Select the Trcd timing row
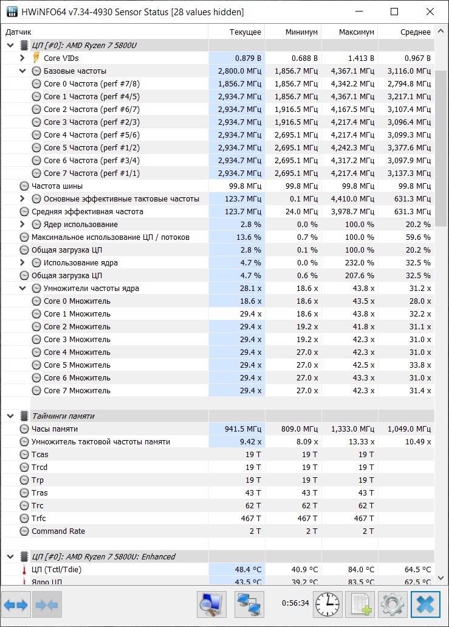Image resolution: width=449 pixels, height=627 pixels. (218, 467)
